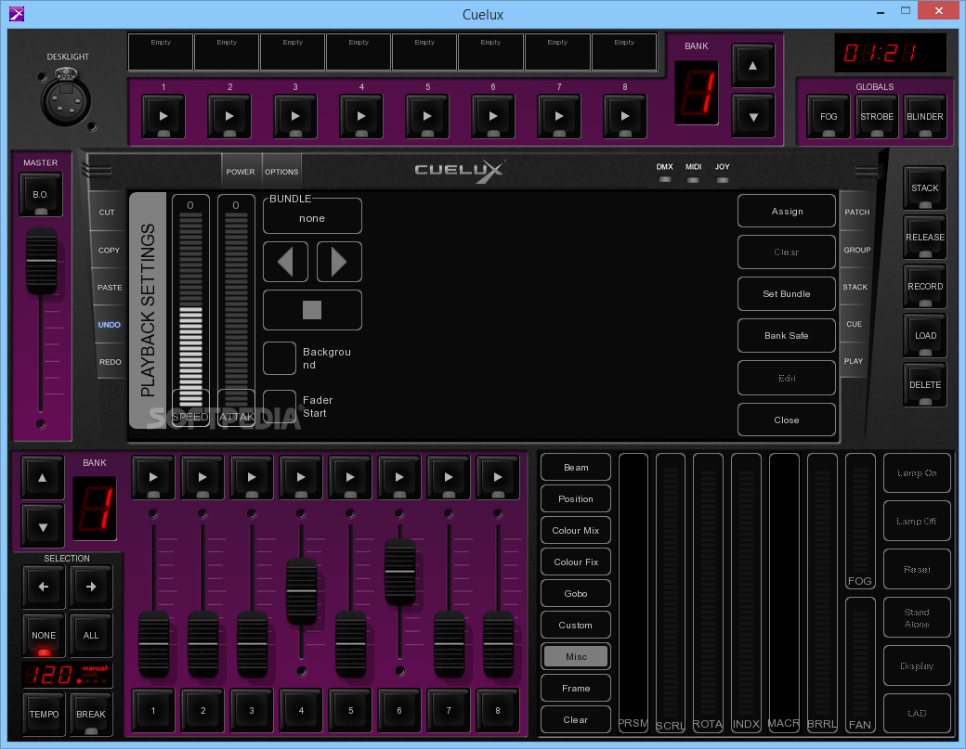
Task: Select the Gobo attribute group
Action: [x=576, y=593]
